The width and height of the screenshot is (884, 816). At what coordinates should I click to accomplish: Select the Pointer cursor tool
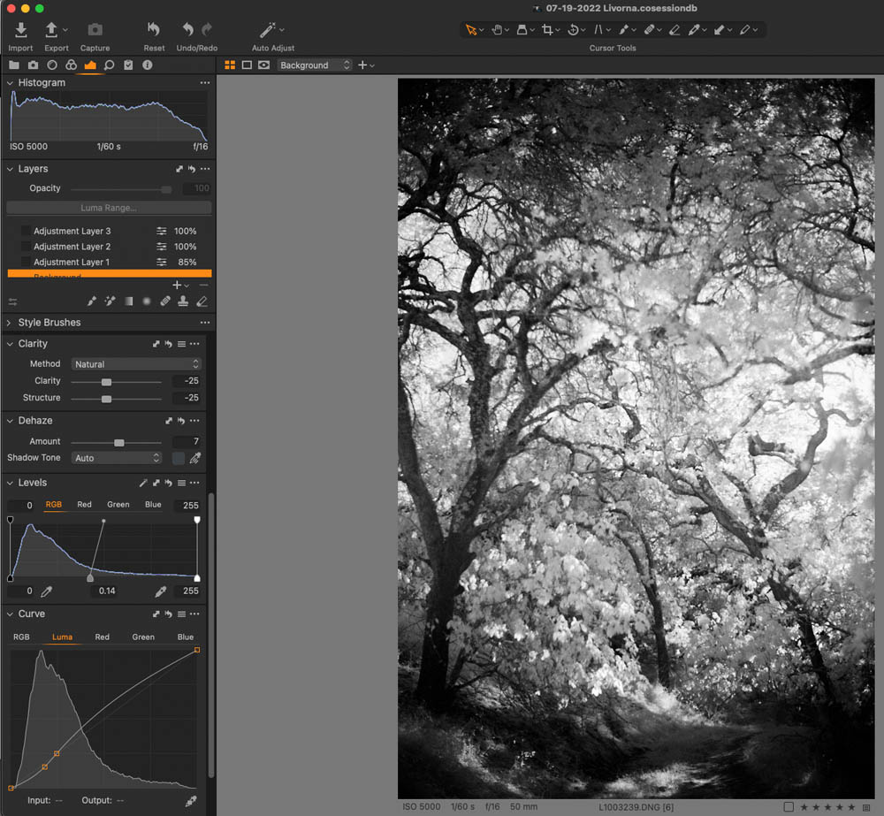[470, 30]
